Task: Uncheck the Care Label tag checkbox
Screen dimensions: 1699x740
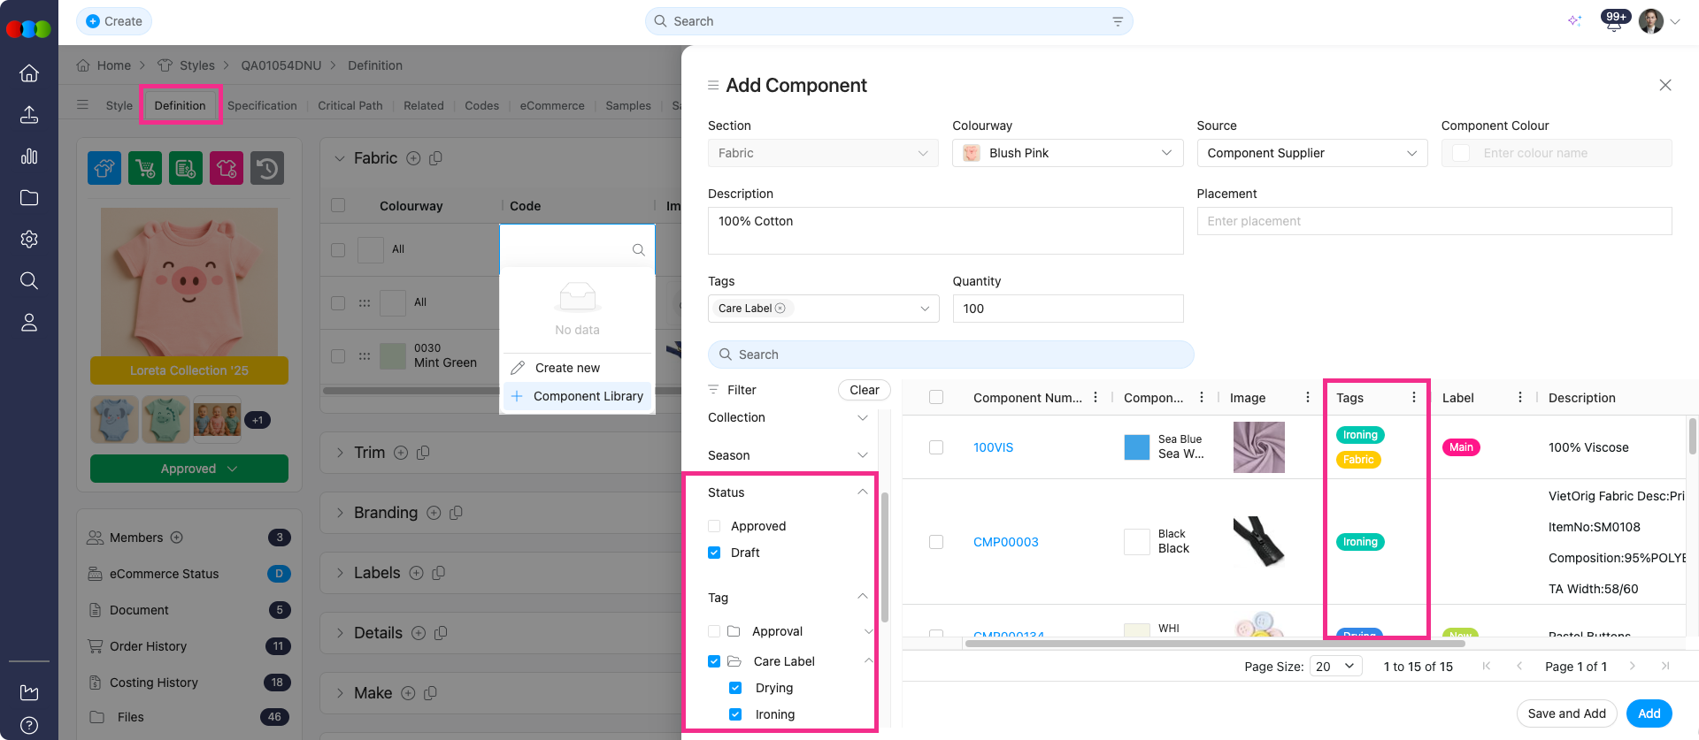Action: point(714,661)
